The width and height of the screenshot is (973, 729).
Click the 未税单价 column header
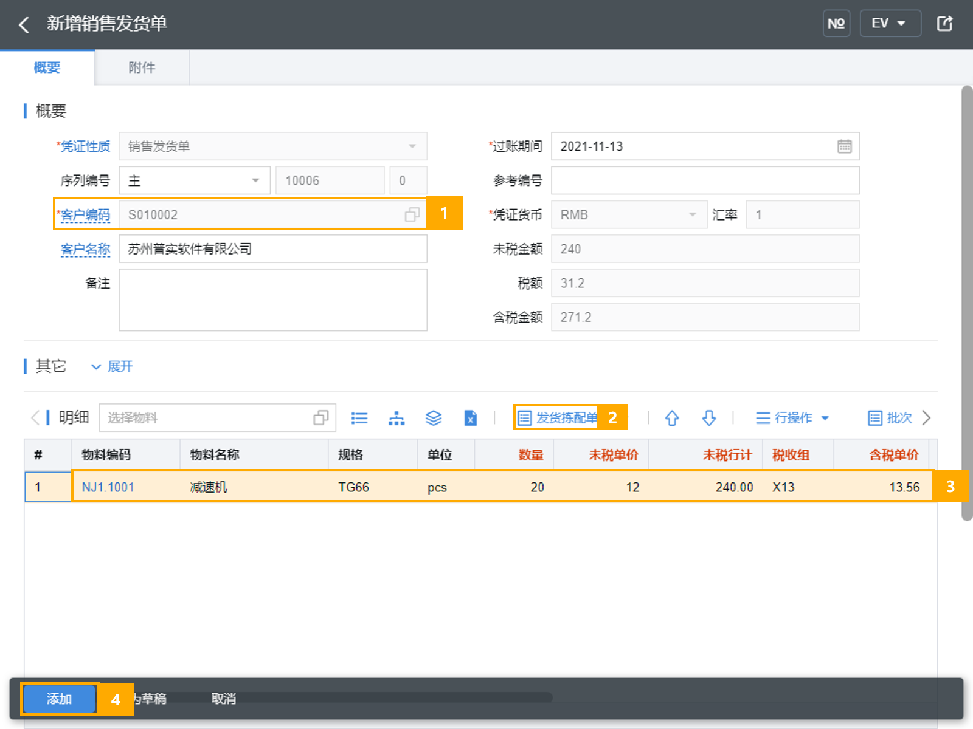point(601,455)
